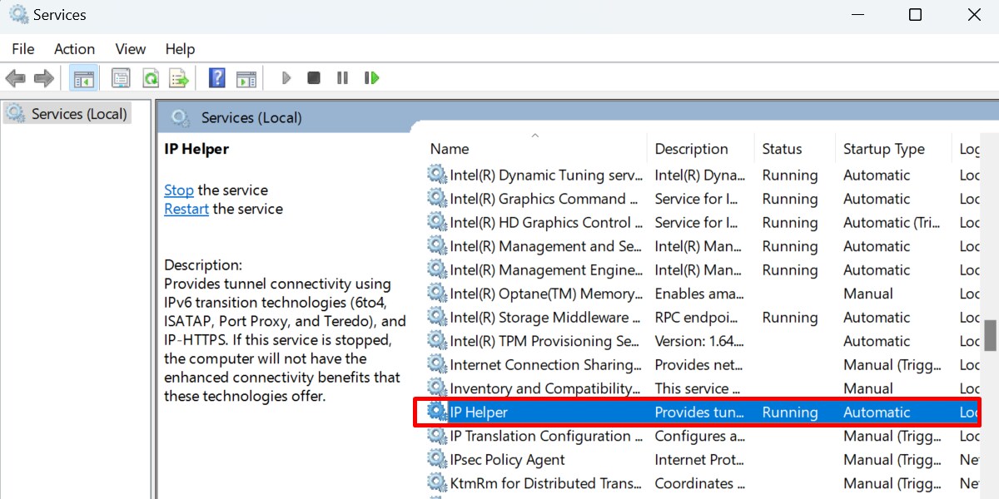This screenshot has width=999, height=499.
Task: Start a service using the play toolbar icon
Action: (x=286, y=77)
